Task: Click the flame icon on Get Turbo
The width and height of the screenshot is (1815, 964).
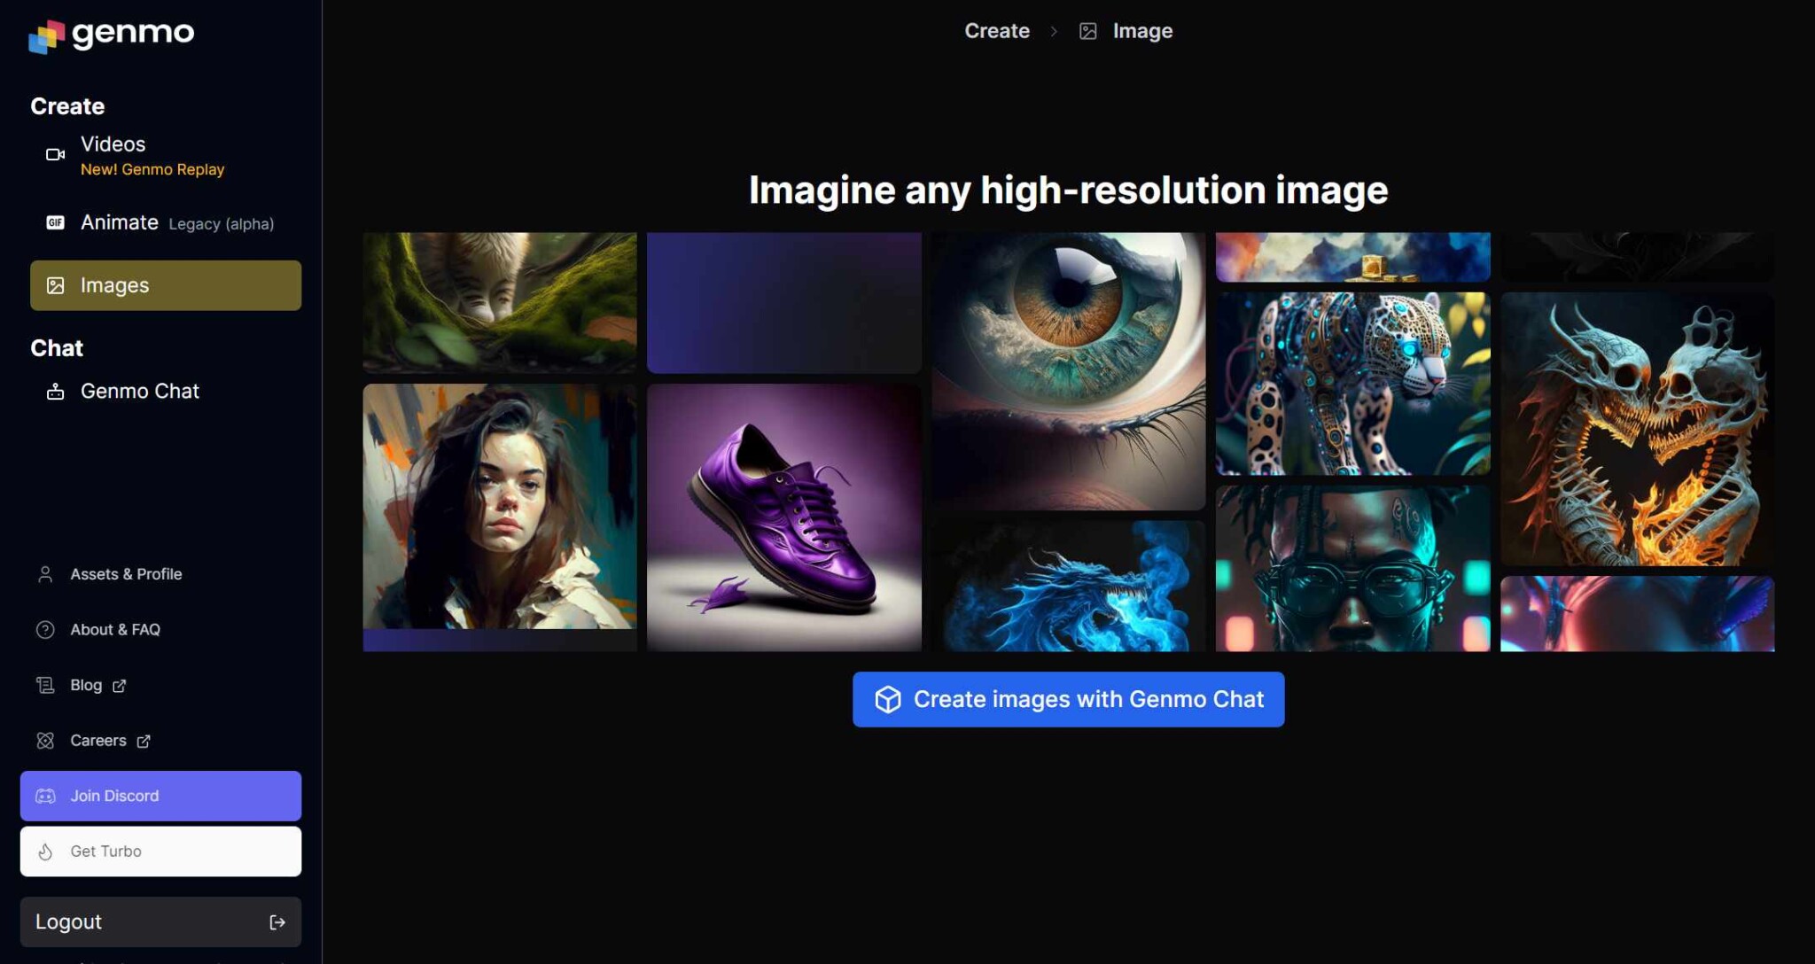Action: [x=45, y=851]
